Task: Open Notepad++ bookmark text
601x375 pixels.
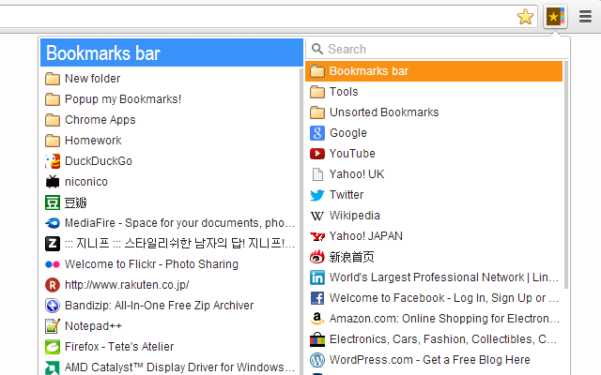Action: click(93, 326)
